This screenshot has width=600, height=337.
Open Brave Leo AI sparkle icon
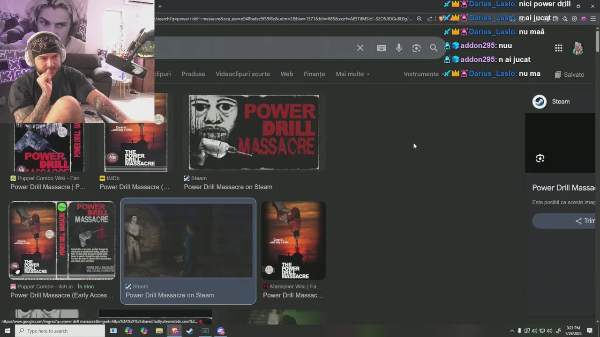coord(565,19)
